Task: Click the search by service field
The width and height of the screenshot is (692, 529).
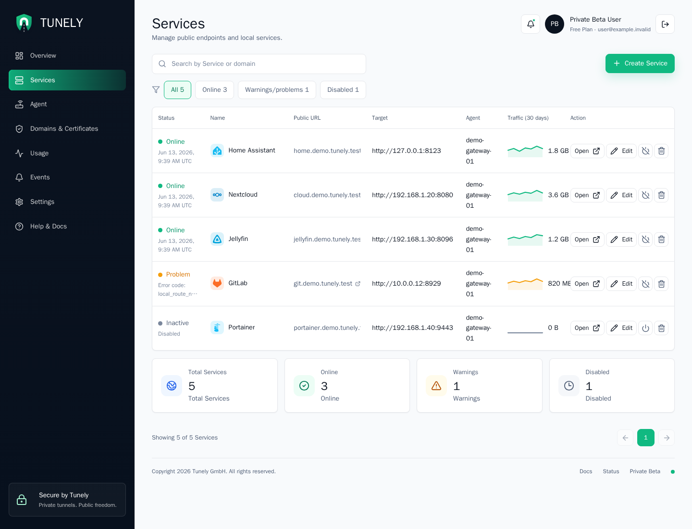Action: click(259, 64)
